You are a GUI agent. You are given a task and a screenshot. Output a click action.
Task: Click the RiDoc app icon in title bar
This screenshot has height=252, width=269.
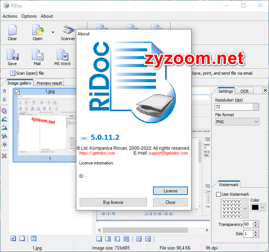(6, 6)
